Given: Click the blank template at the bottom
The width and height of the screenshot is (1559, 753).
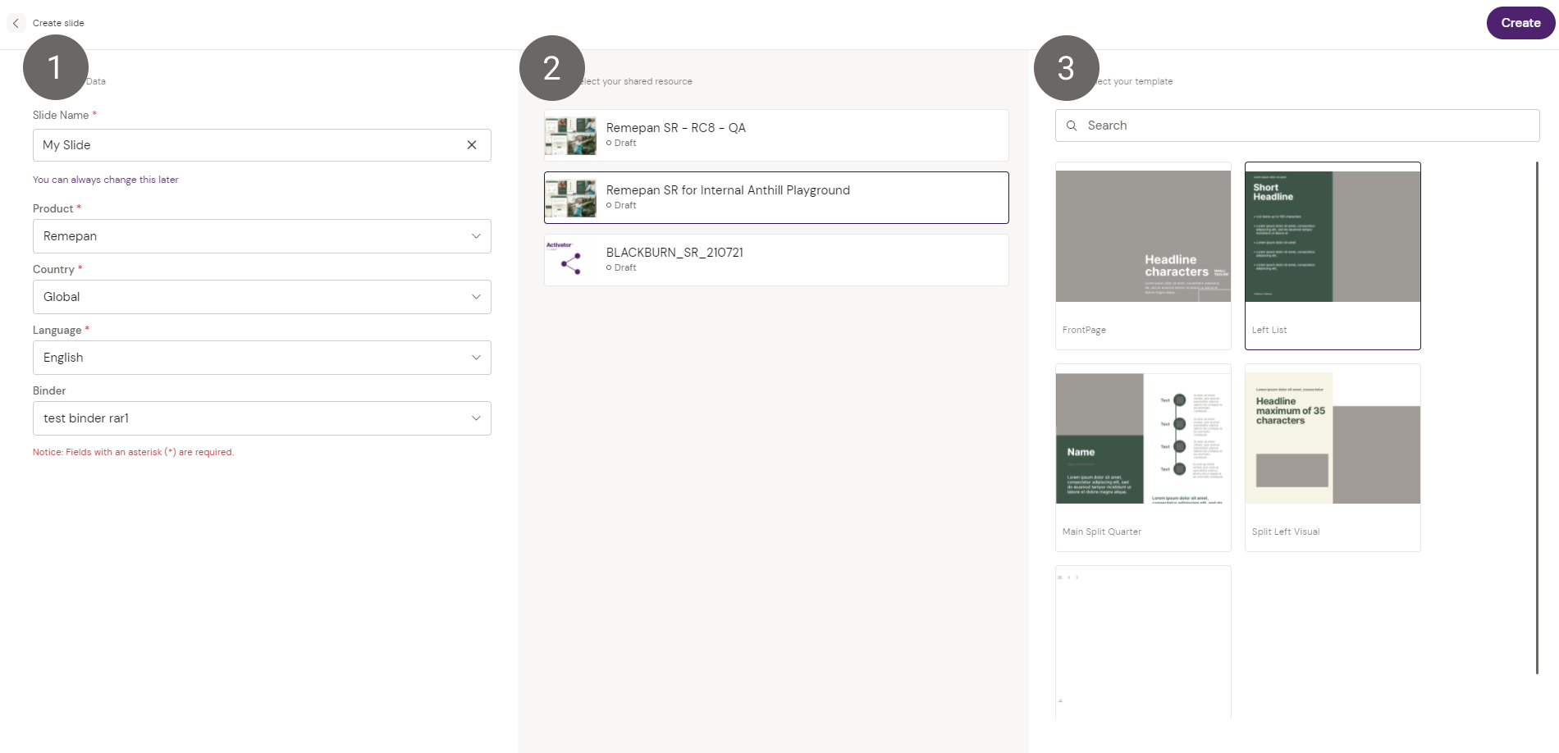Looking at the screenshot, I should click(x=1143, y=641).
